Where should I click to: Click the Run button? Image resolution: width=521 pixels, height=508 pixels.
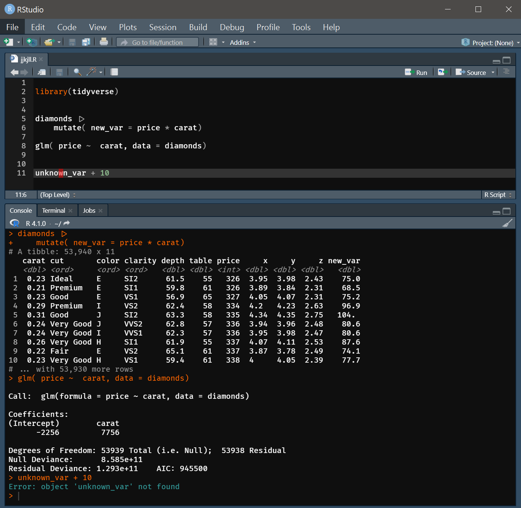[x=416, y=72]
